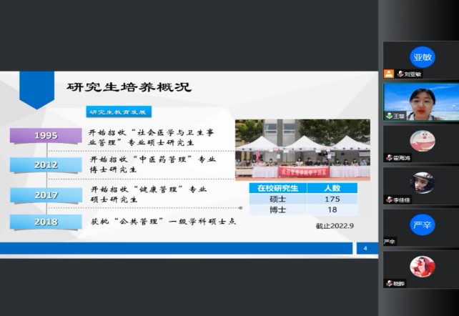Select 李佳佳's participant avatar

coord(422,183)
